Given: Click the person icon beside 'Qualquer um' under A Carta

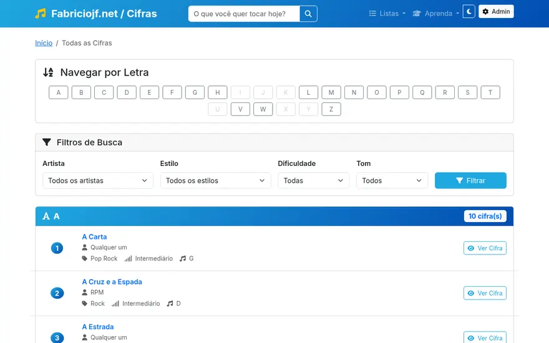Looking at the screenshot, I should tap(84, 248).
